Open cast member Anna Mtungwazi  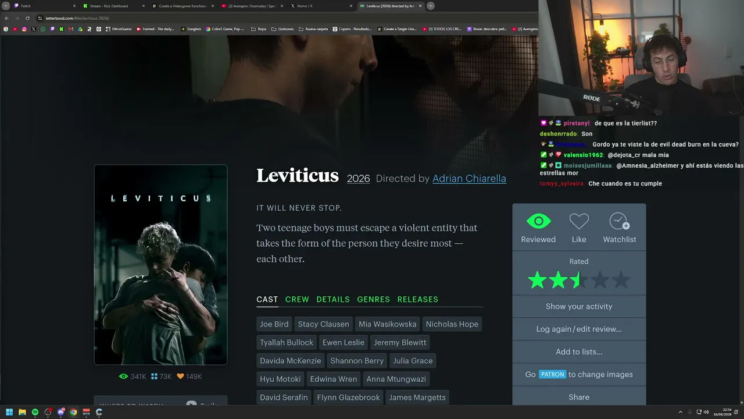(396, 379)
